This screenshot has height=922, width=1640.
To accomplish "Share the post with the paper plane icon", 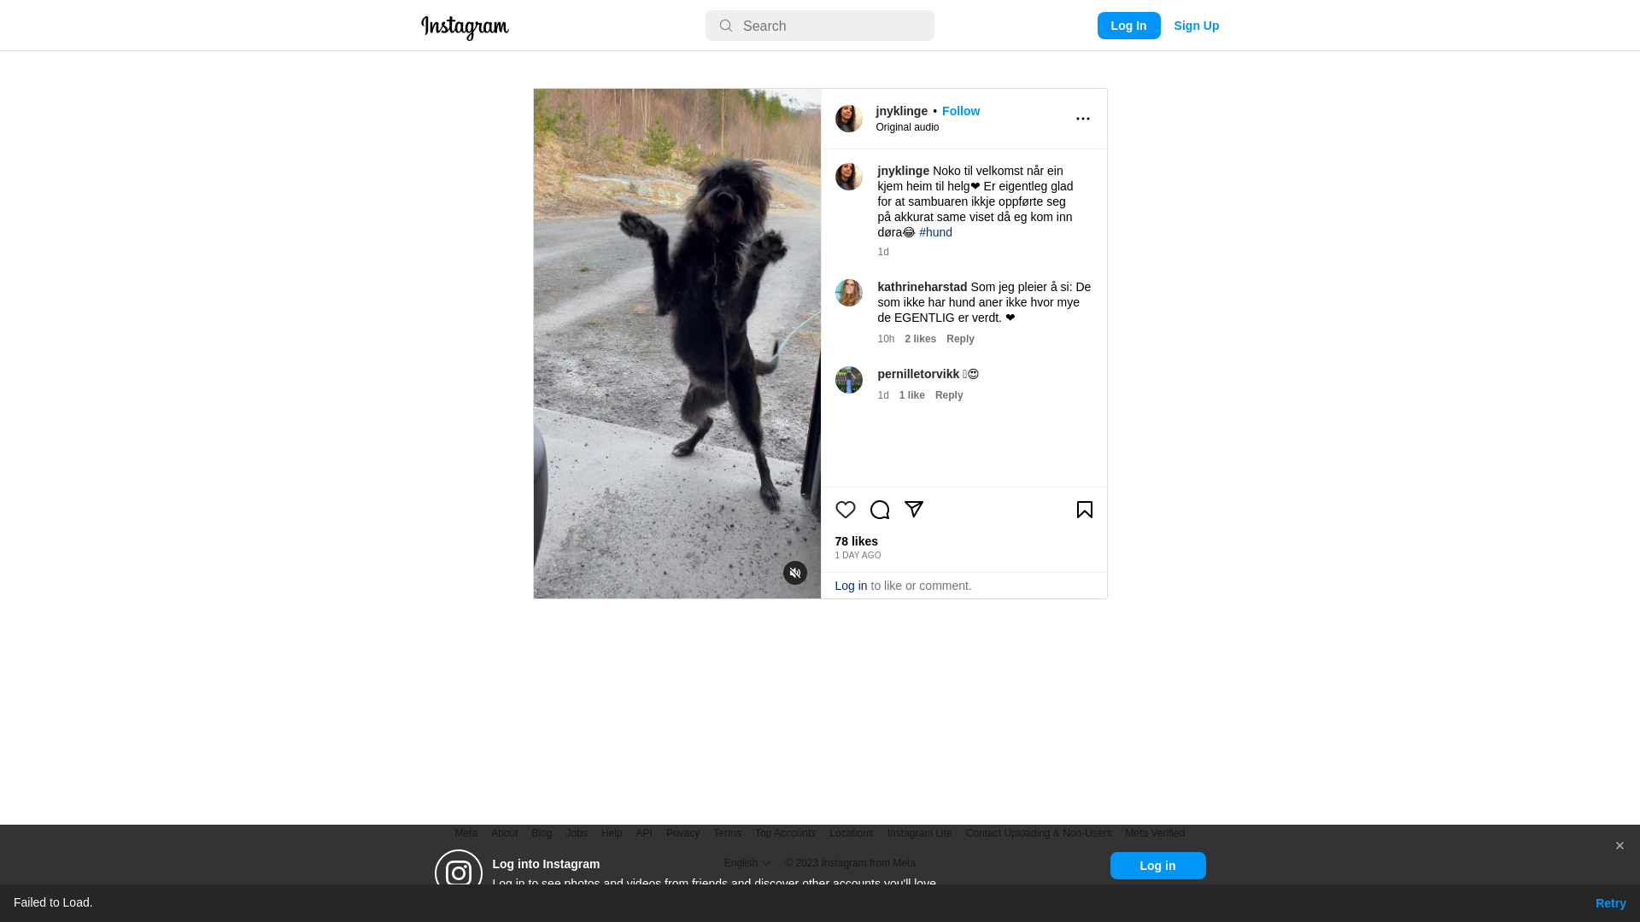I will [913, 510].
